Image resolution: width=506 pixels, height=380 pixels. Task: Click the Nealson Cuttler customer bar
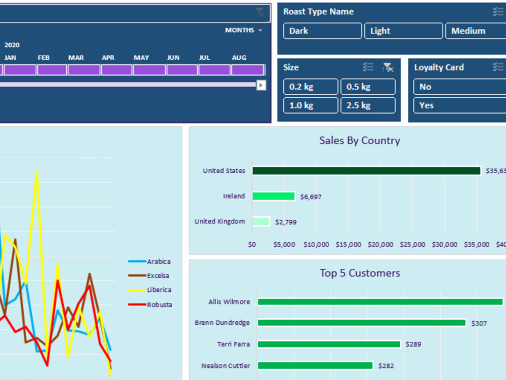(x=315, y=365)
